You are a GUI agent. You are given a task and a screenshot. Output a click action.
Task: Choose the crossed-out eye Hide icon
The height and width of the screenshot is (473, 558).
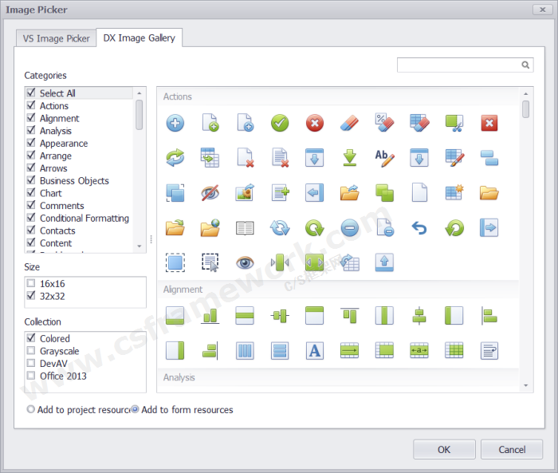pos(210,192)
